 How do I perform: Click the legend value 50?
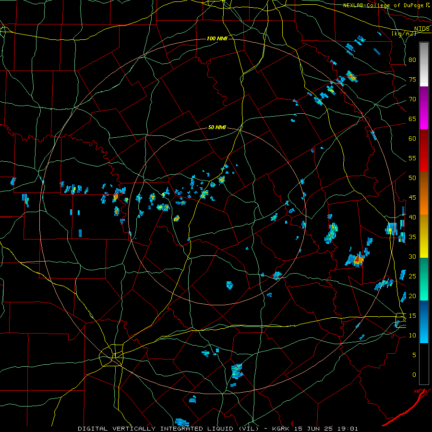[x=412, y=178]
